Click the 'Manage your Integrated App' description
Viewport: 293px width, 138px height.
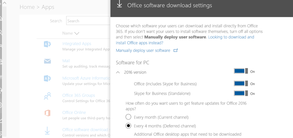coord(86,49)
